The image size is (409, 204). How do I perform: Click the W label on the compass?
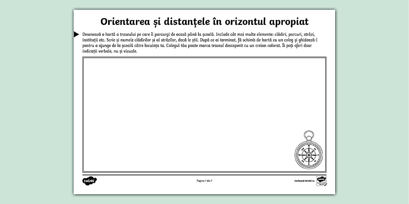tap(300, 155)
